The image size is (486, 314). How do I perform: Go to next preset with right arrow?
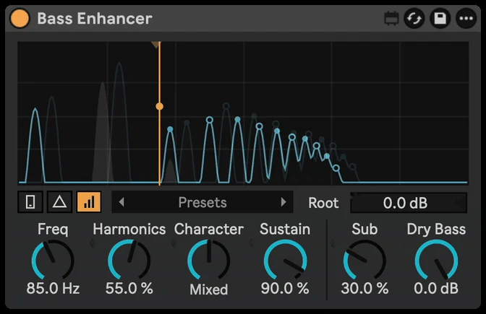[283, 202]
